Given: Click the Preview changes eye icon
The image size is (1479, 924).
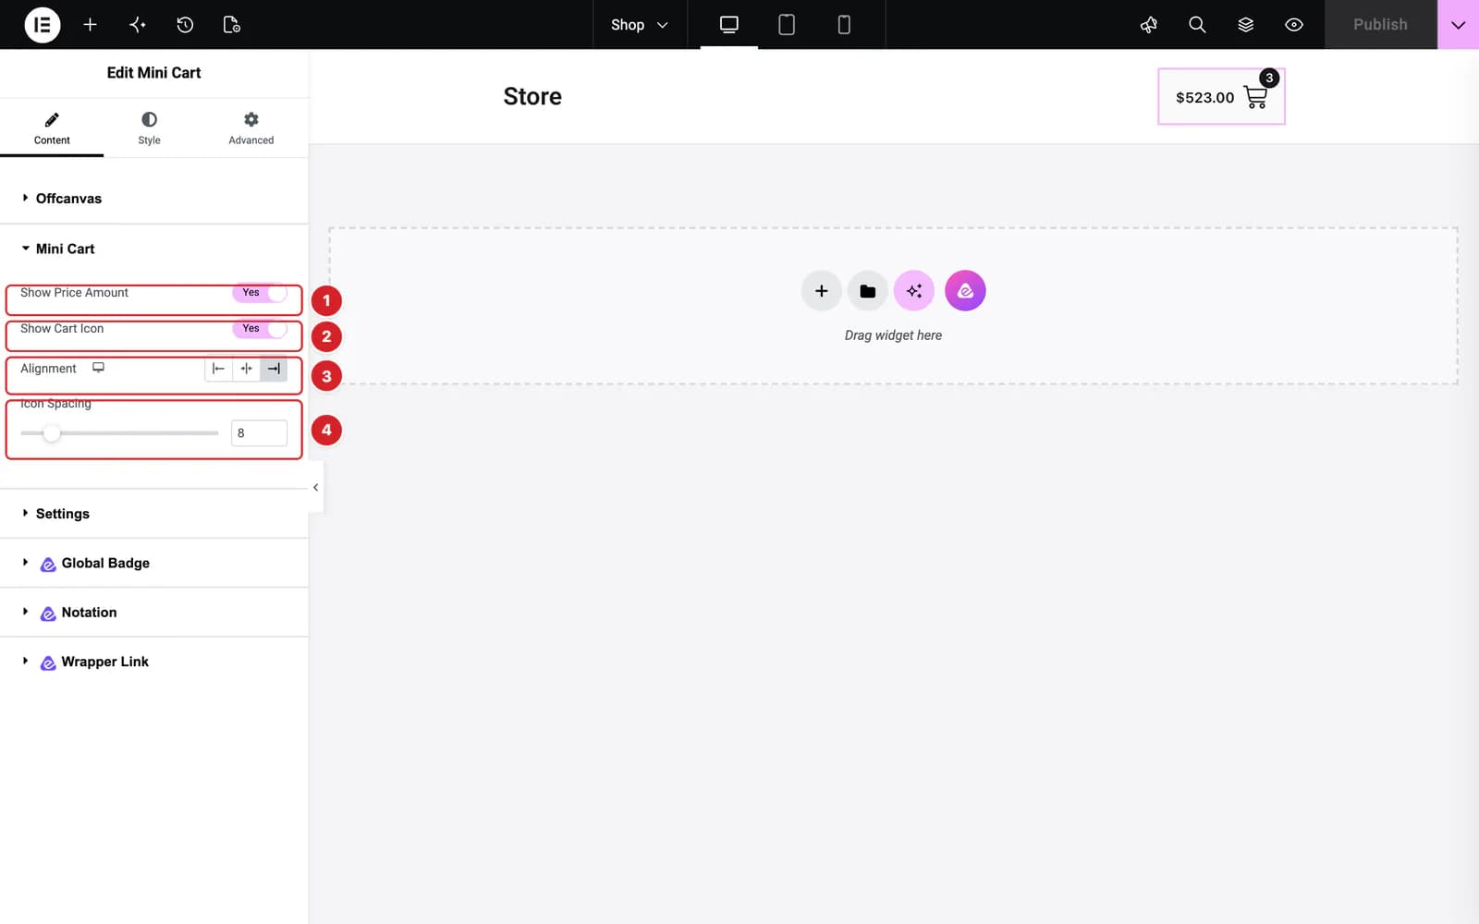Looking at the screenshot, I should point(1294,25).
